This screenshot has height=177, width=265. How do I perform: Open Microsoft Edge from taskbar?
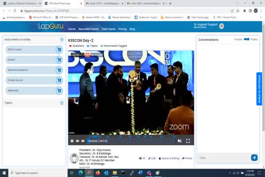pyautogui.click(x=81, y=173)
